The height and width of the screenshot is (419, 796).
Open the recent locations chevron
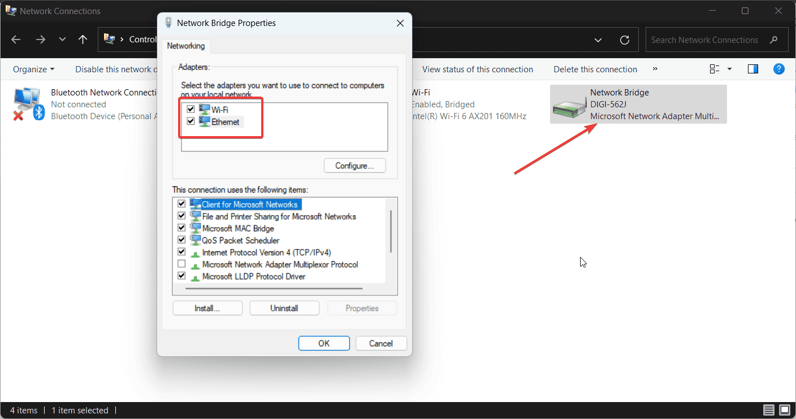62,40
